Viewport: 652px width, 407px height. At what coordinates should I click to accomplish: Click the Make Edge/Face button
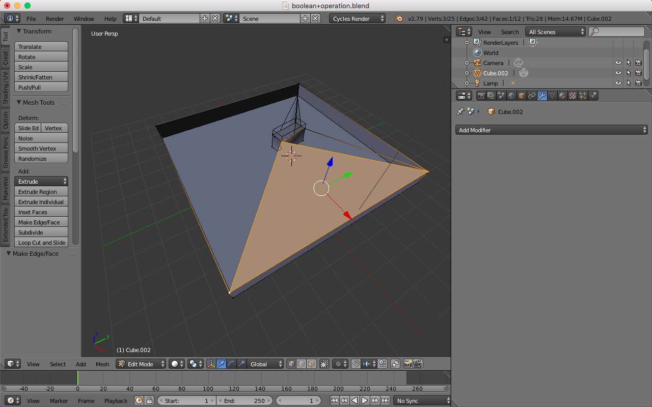coord(41,222)
